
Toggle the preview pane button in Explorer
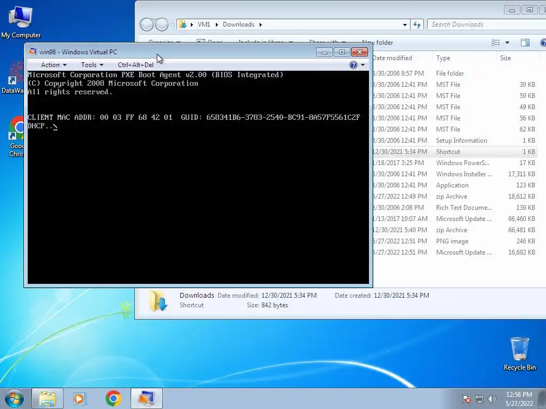coord(525,43)
